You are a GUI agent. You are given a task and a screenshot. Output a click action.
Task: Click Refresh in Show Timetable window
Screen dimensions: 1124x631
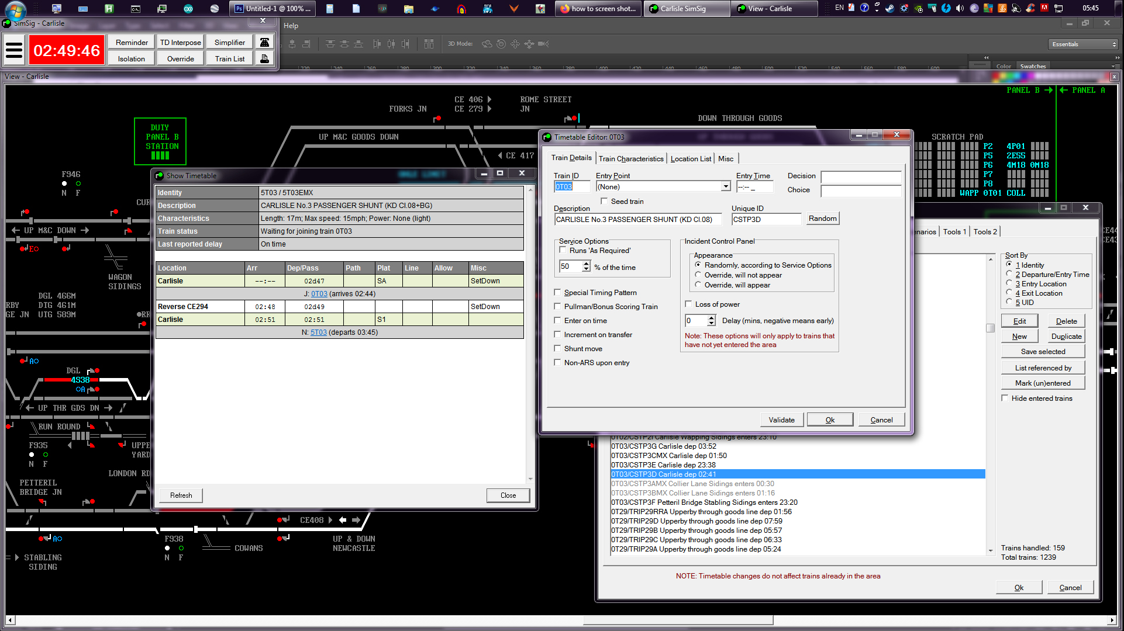tap(181, 495)
